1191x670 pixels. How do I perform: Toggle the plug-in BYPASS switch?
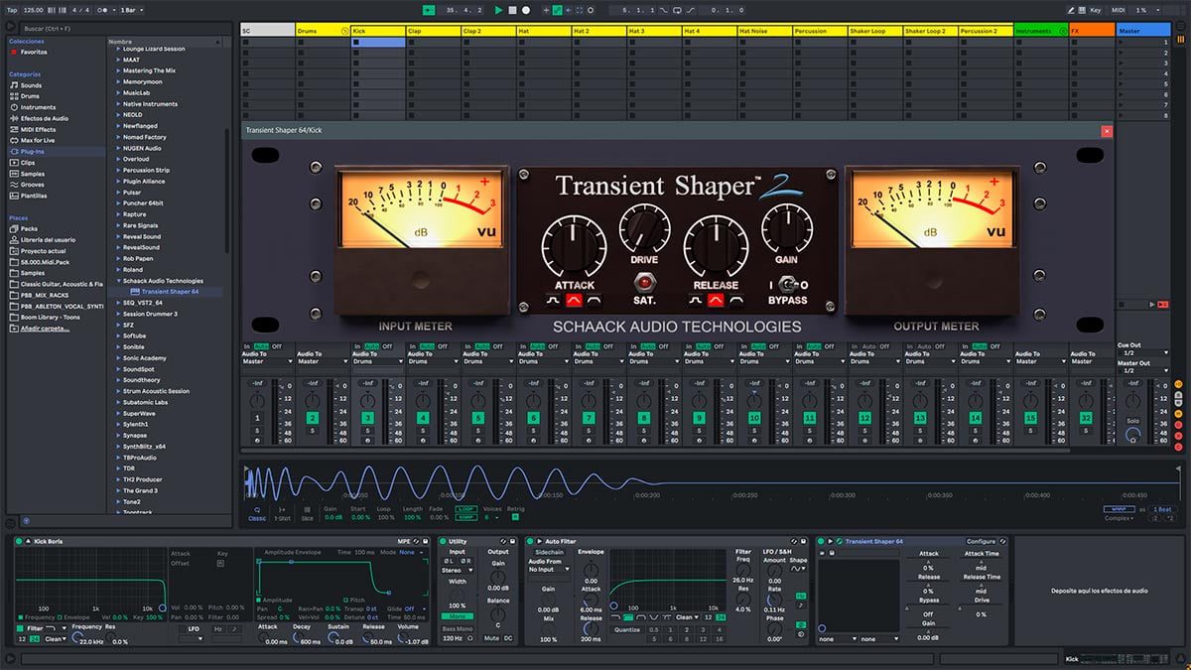tap(788, 285)
